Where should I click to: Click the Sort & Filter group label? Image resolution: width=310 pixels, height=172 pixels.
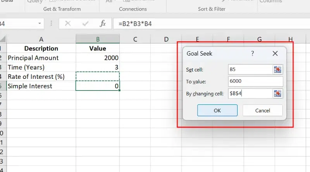coord(212,9)
